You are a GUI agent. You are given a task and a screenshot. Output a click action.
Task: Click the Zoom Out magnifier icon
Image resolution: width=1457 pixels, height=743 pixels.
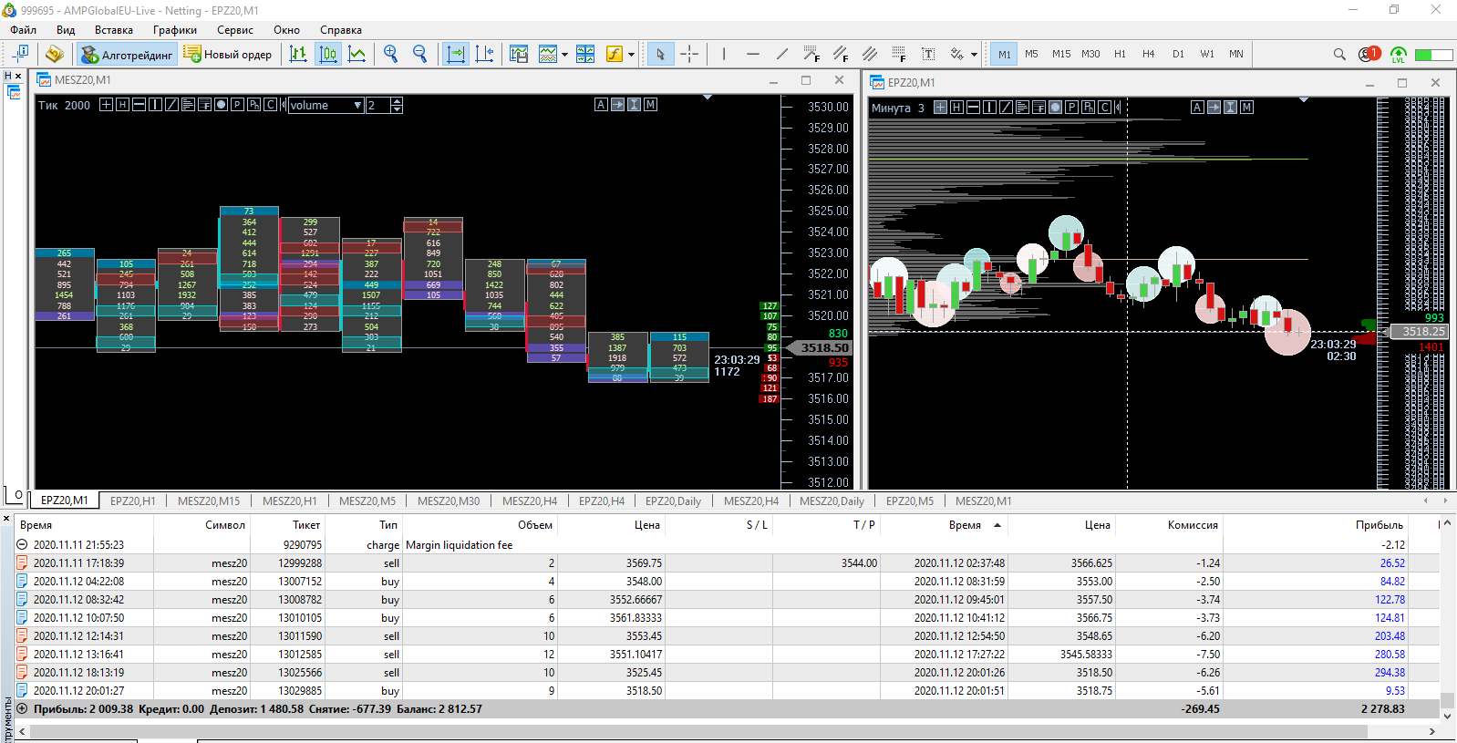tap(419, 54)
